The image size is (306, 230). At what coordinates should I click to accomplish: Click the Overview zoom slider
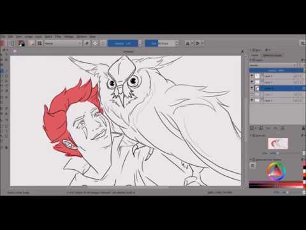[286, 153]
